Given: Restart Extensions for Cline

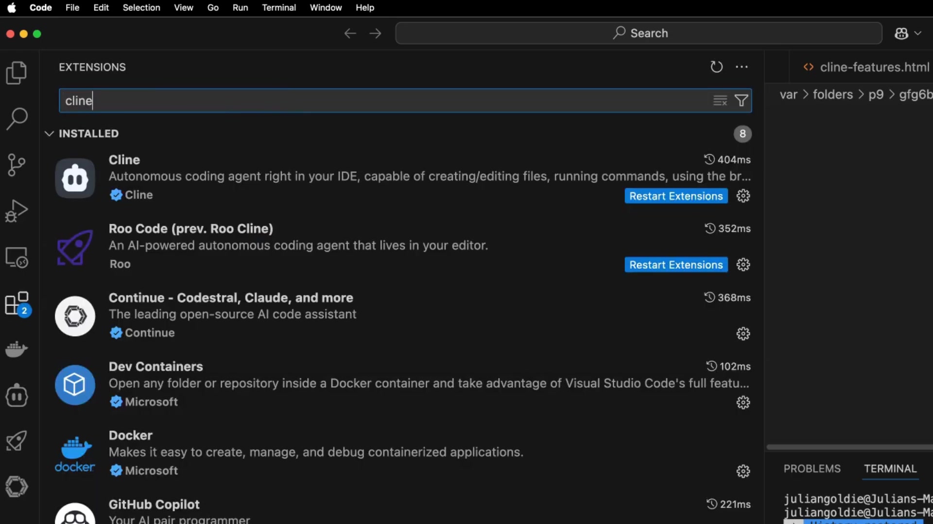Looking at the screenshot, I should [676, 196].
